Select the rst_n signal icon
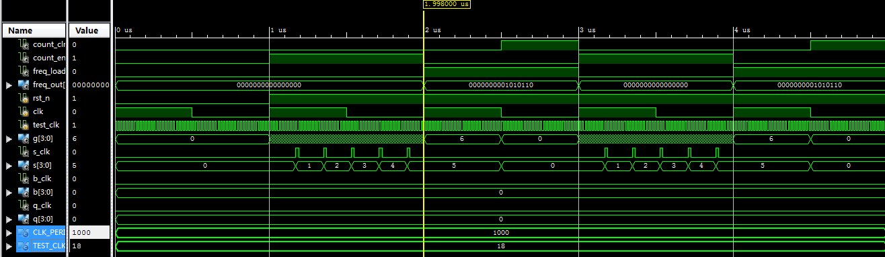 [x=23, y=98]
